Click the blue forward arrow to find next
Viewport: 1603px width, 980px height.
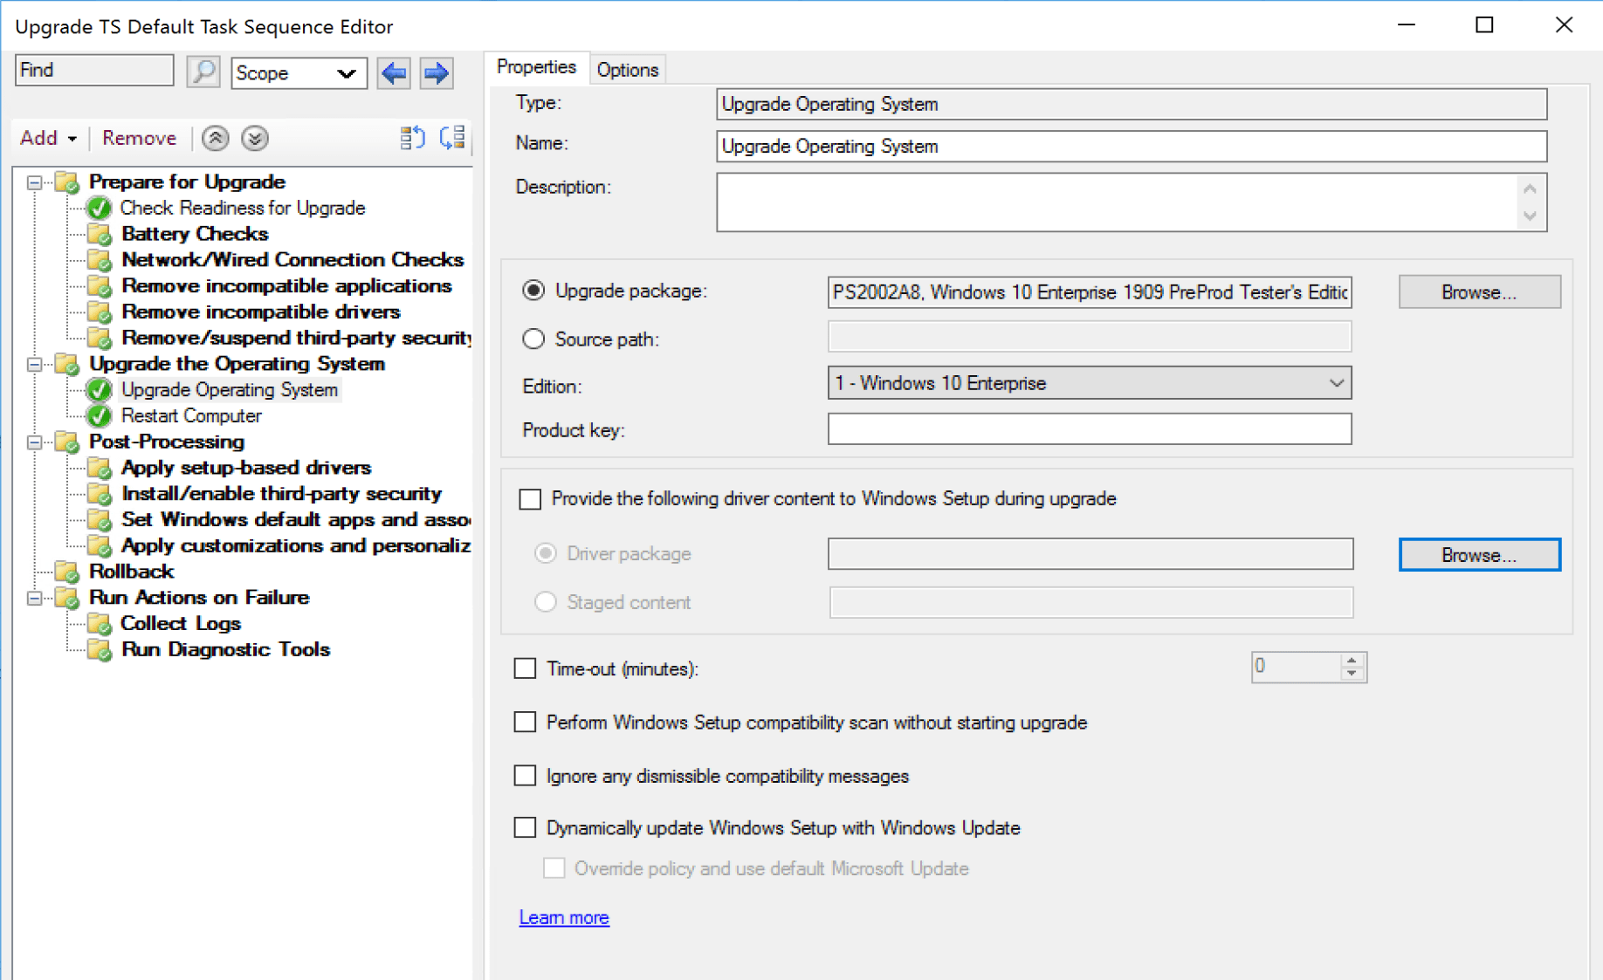435,73
